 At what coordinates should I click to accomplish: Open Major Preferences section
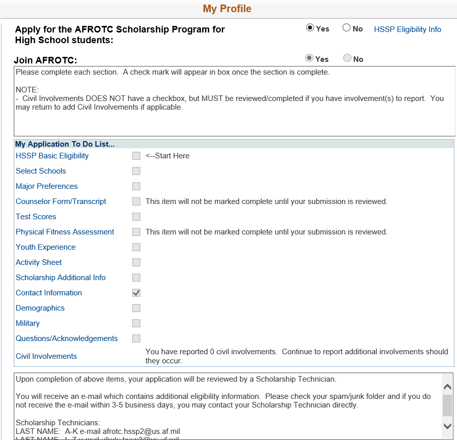[47, 186]
